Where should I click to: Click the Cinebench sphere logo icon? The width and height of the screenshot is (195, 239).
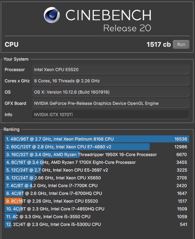52,15
